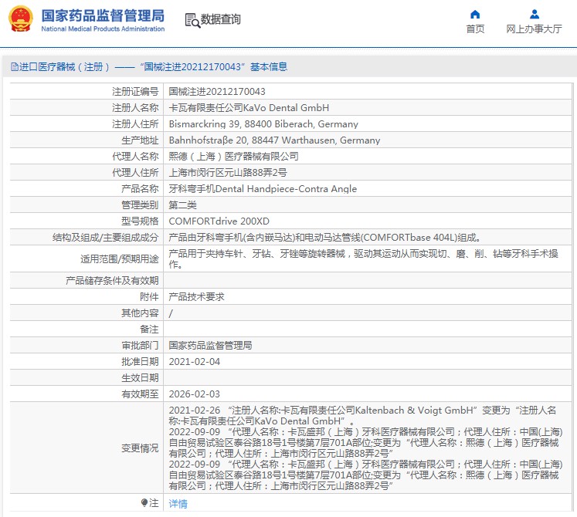Viewport: 577px width, 517px height.
Task: Click 国家药品监督管理局 in 审批部门 row
Action: pyautogui.click(x=211, y=345)
